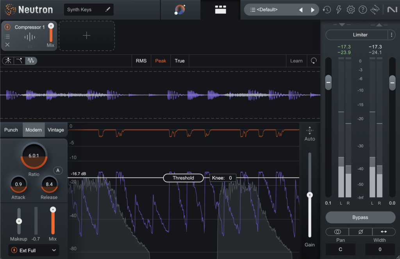Select RMS level detection mode
This screenshot has width=400, height=259.
coord(141,61)
